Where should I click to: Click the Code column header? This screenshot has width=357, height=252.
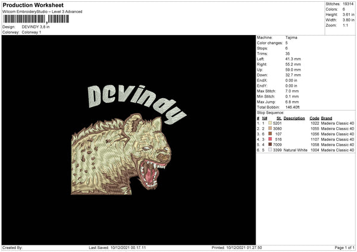pyautogui.click(x=314, y=118)
